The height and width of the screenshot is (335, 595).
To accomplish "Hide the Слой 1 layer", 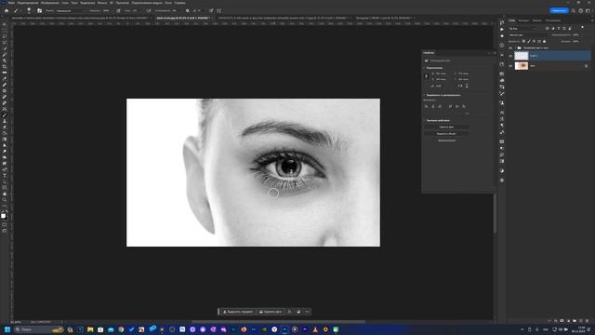I will pyautogui.click(x=510, y=56).
